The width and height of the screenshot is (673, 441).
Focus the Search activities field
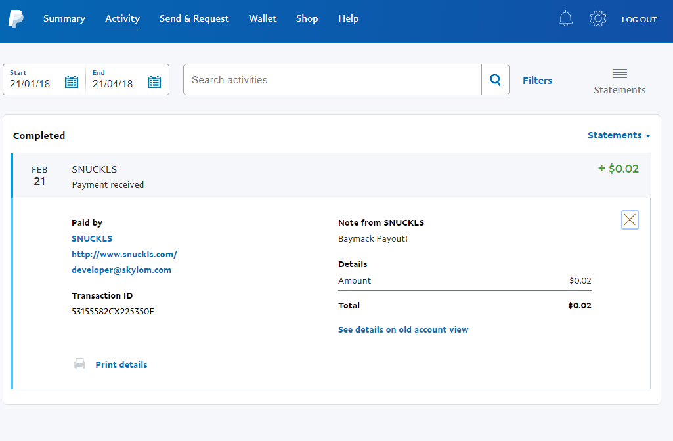pyautogui.click(x=333, y=79)
